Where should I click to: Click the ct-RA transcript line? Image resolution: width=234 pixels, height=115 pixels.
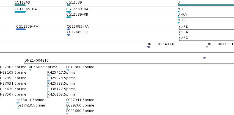(x=206, y=17)
